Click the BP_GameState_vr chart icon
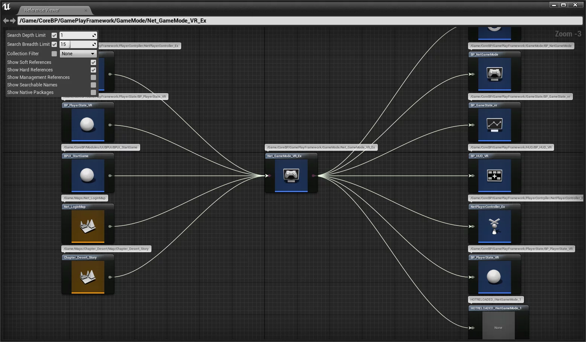586x342 pixels. tap(494, 124)
